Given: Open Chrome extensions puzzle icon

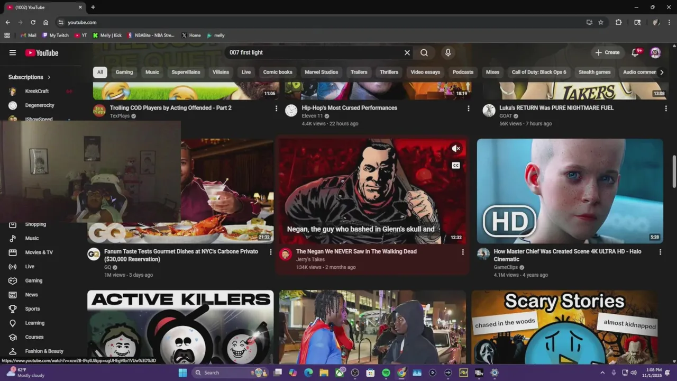Looking at the screenshot, I should point(618,22).
